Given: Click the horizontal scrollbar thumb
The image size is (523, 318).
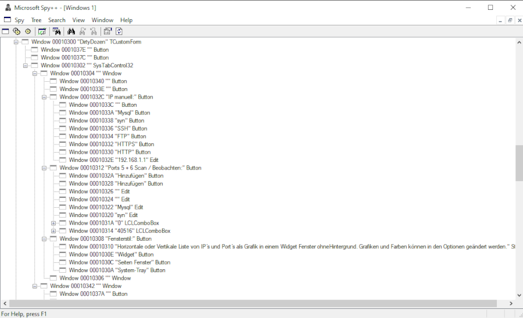Looking at the screenshot, I should (253, 303).
